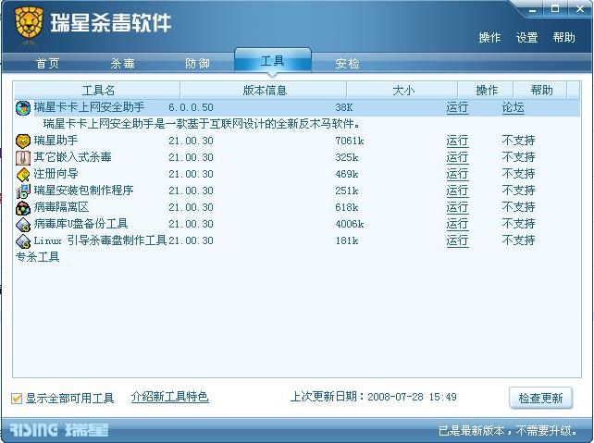
Task: Click the 病毒库U盘备份工具 icon
Action: (23, 224)
